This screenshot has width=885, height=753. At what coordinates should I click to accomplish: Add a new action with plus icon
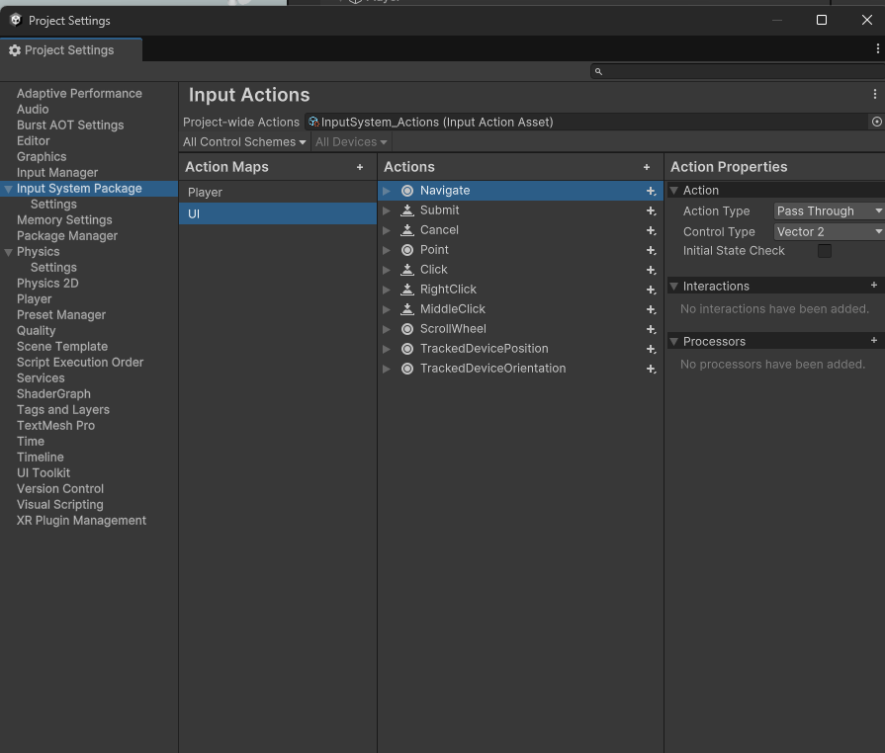[x=647, y=168]
